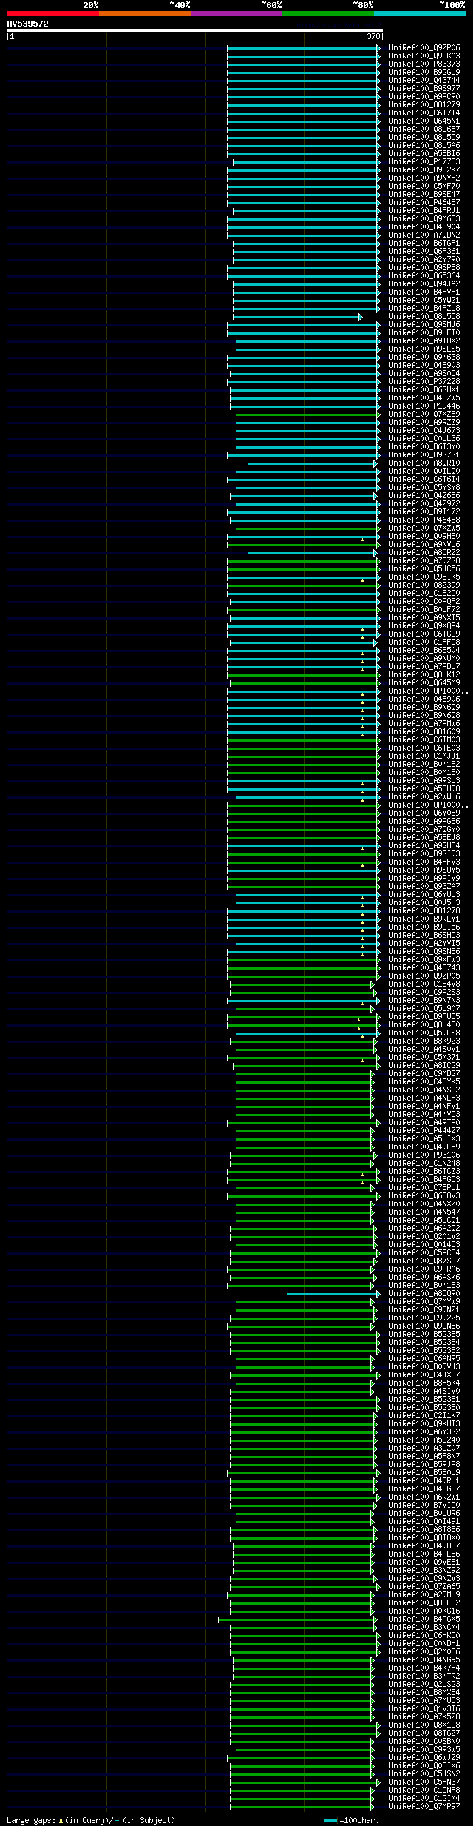Select the UniRef100_A9PCR0 label

tap(424, 97)
